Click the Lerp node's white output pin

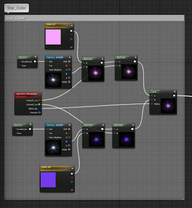click(x=174, y=96)
